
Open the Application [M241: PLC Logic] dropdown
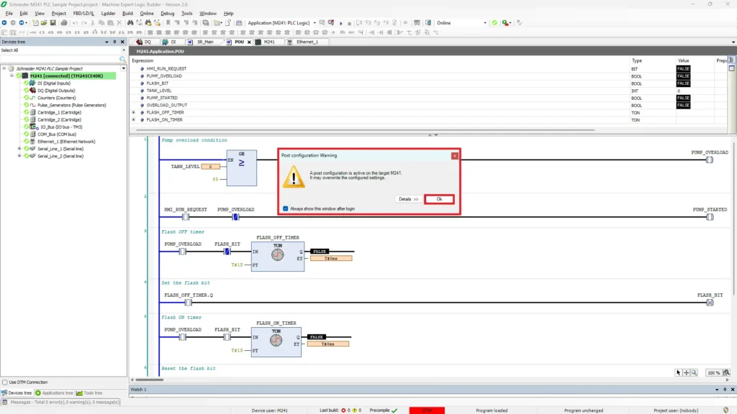[x=315, y=23]
